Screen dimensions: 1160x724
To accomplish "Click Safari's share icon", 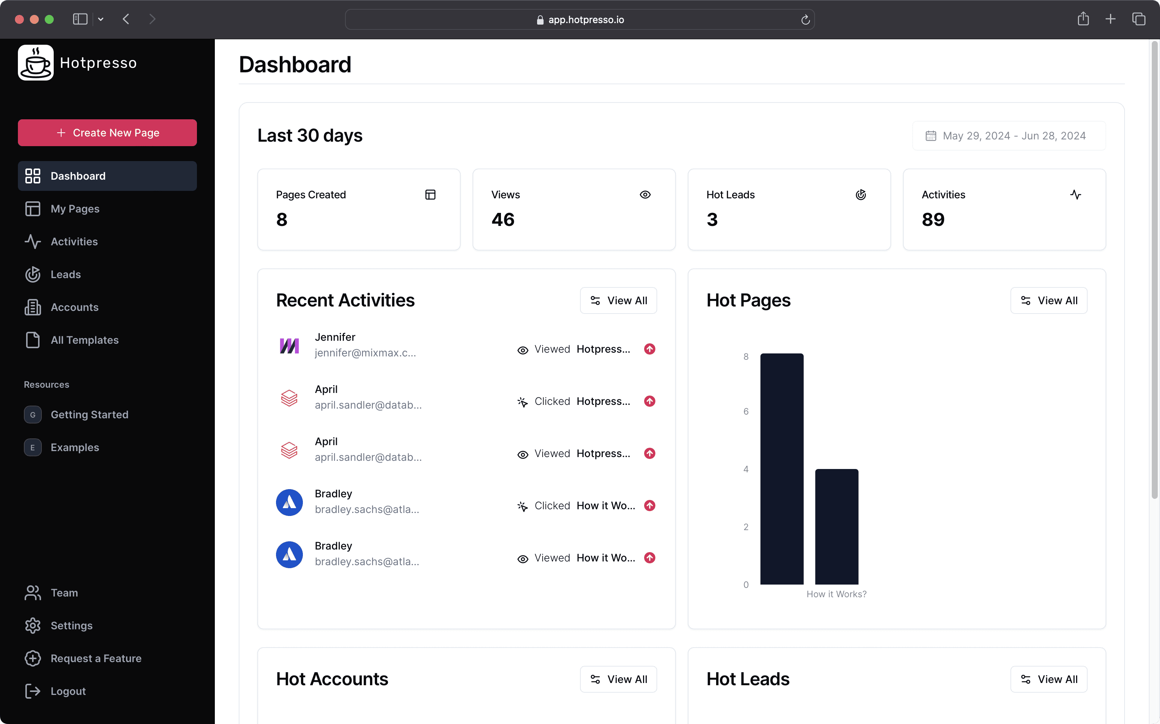I will point(1083,19).
